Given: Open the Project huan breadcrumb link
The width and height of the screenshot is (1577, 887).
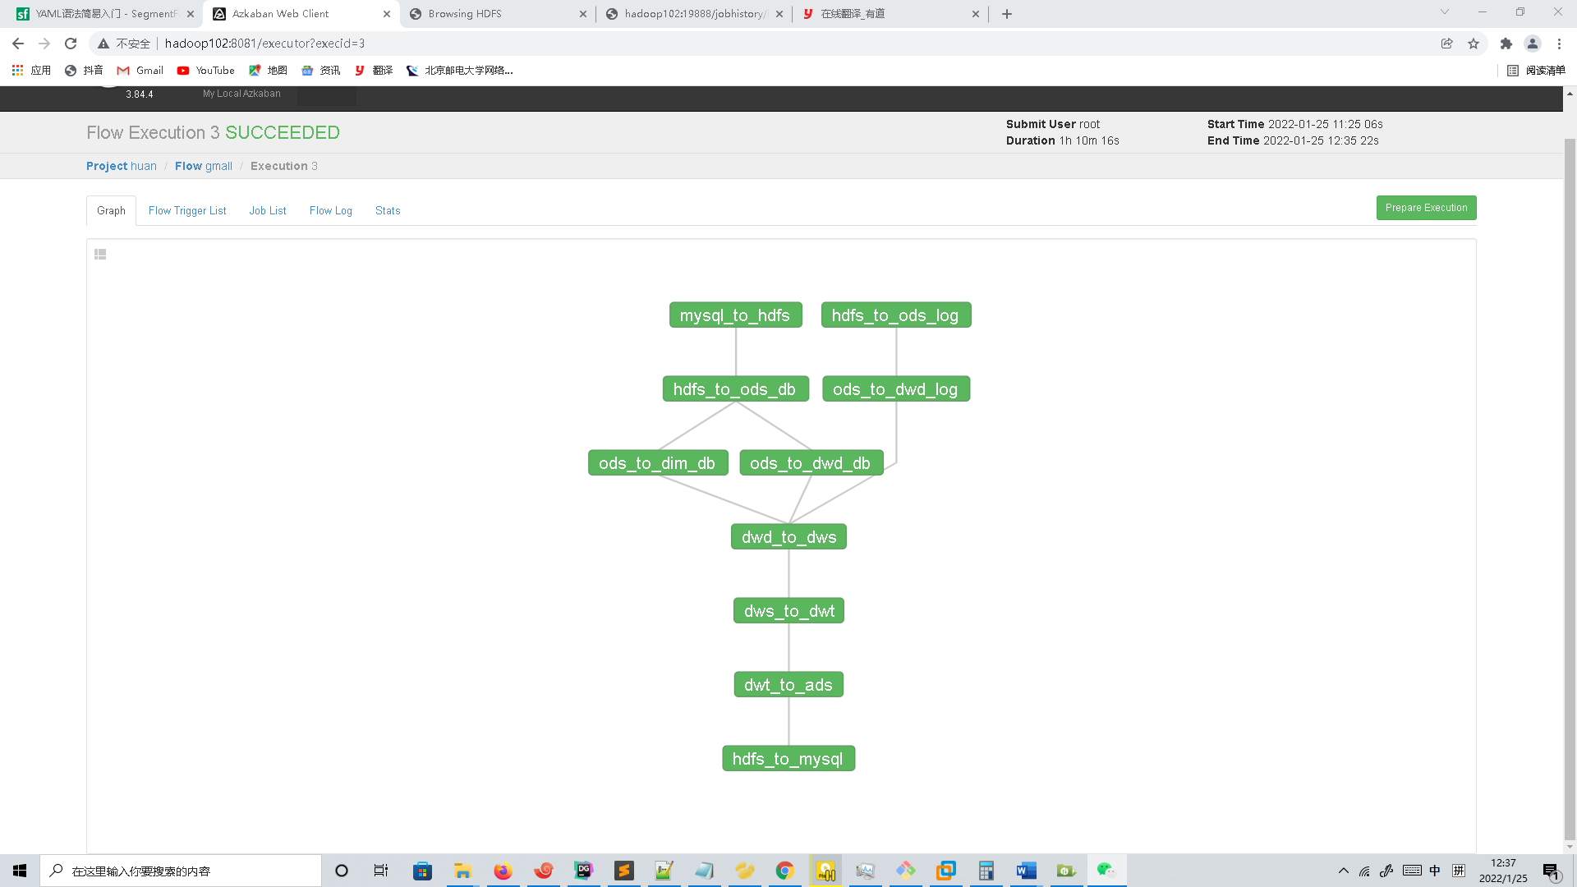Looking at the screenshot, I should (122, 166).
